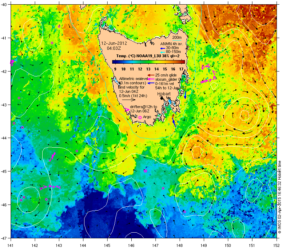The width and height of the screenshot is (284, 249).
Task: Click the -43 latitude axis label
Action: [x=4, y=105]
